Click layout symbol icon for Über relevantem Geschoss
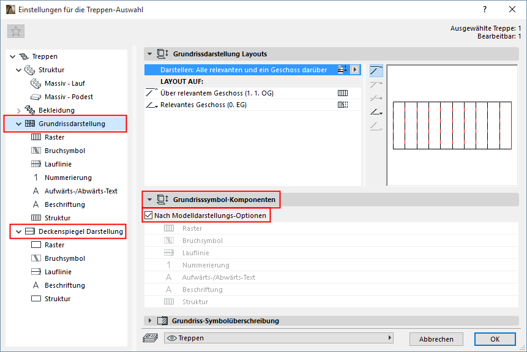527x352 pixels. click(343, 93)
